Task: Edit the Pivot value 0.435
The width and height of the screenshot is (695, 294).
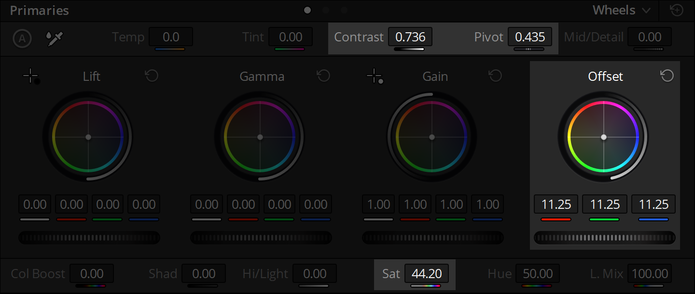Action: (x=530, y=37)
